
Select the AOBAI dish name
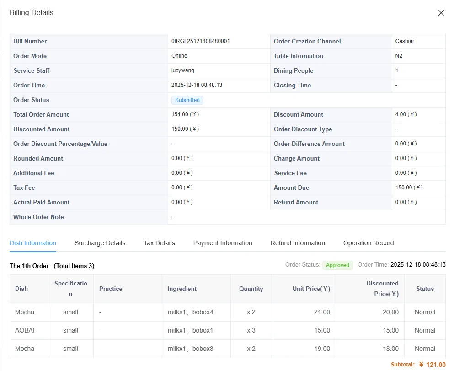[25, 330]
